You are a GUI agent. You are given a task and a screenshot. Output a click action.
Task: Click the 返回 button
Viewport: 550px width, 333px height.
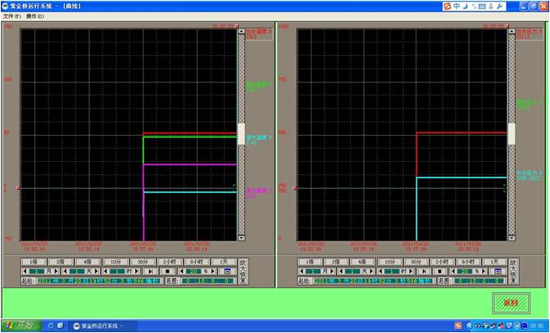pos(511,303)
